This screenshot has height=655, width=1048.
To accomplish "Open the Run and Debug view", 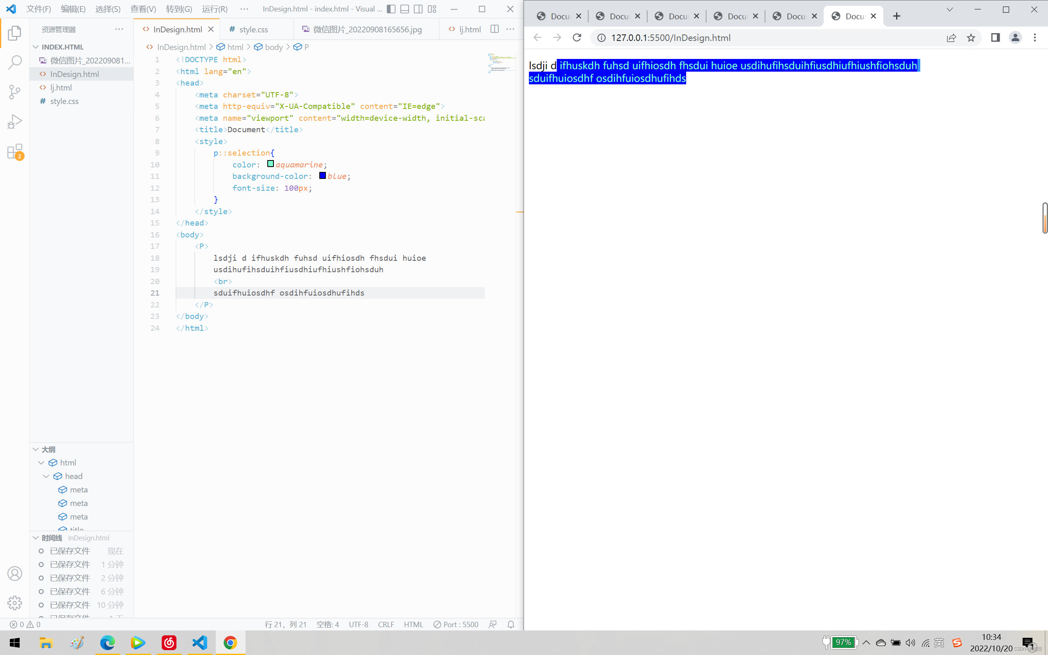I will click(x=15, y=122).
